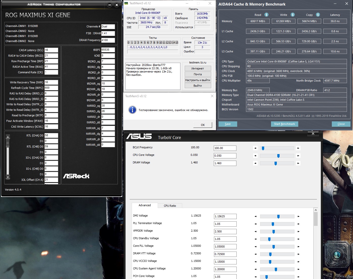Click Настроить и выйти in TestMem5
The width and height of the screenshot is (353, 279).
198,80
